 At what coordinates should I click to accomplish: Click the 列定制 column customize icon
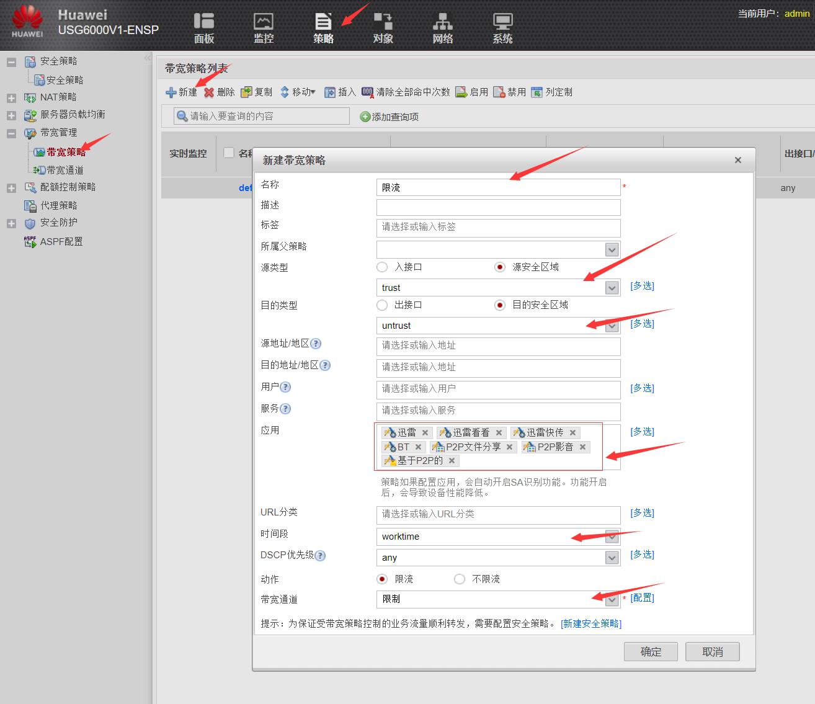[551, 92]
